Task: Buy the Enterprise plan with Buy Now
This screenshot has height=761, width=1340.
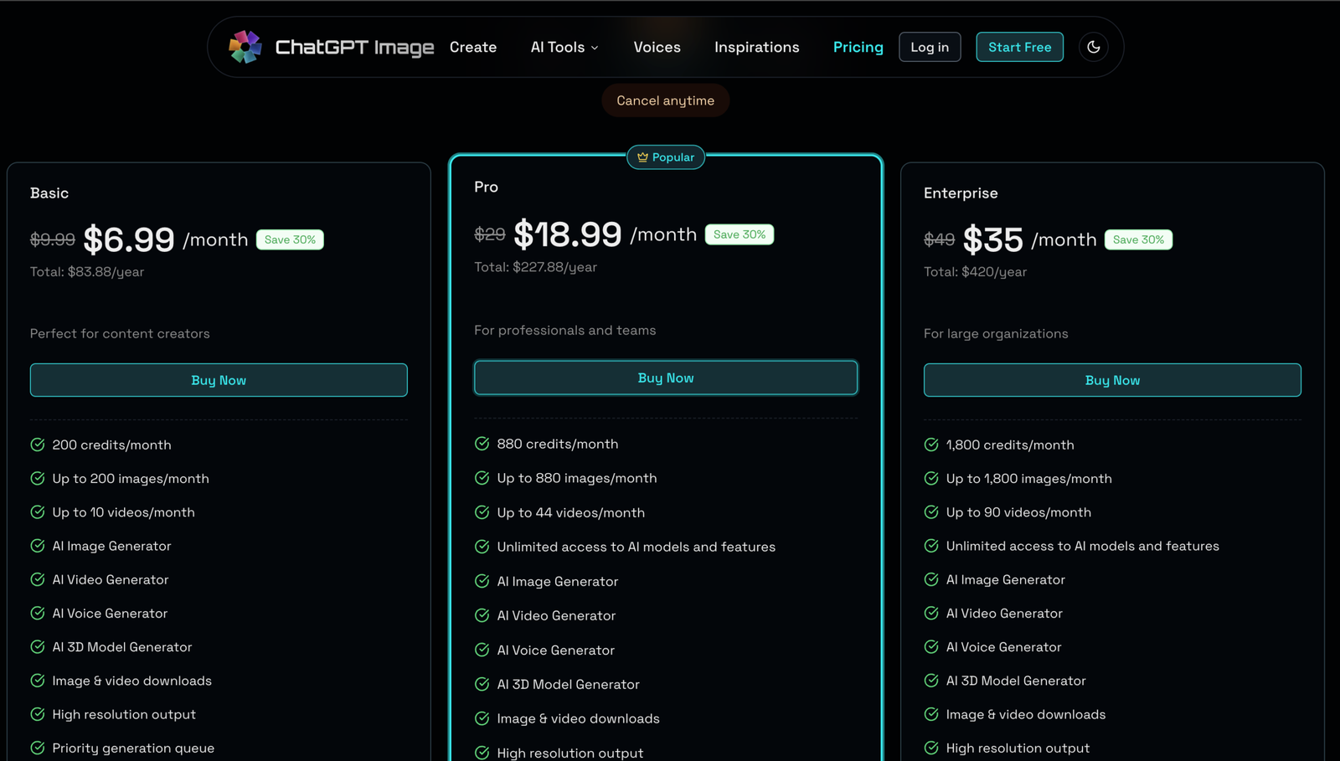Action: pyautogui.click(x=1112, y=380)
